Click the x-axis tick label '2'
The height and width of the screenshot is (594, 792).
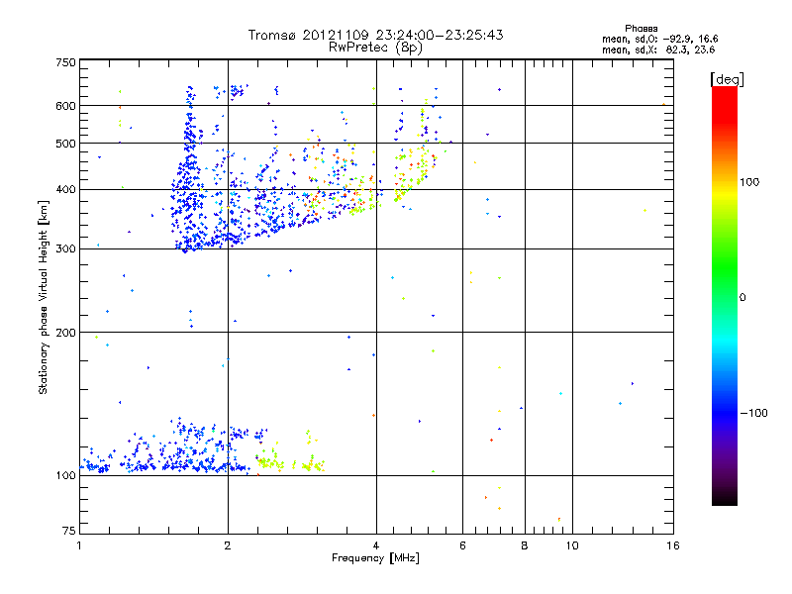tap(228, 545)
